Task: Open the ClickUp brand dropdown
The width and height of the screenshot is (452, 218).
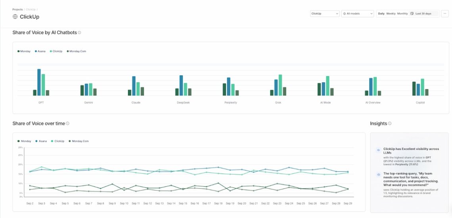Action: 325,14
